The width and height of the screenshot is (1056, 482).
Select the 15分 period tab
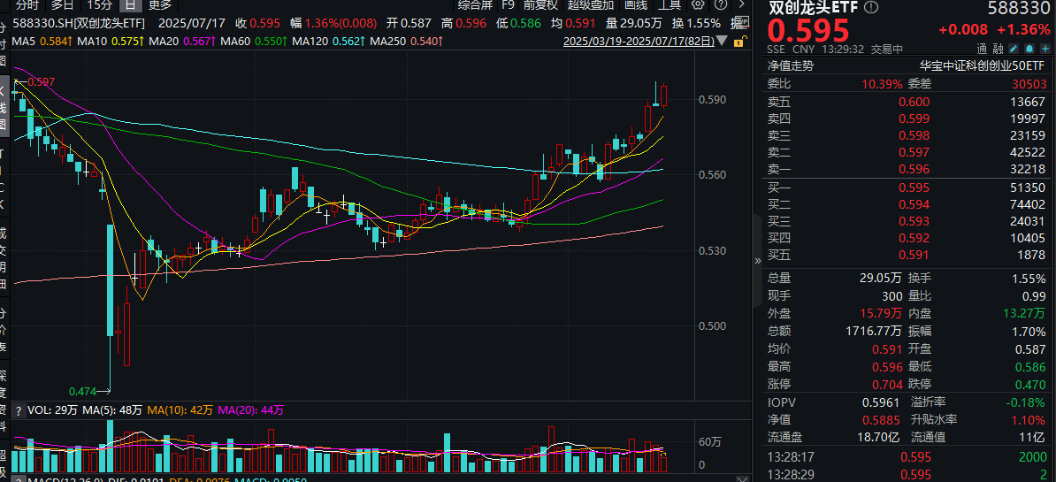[x=99, y=4]
